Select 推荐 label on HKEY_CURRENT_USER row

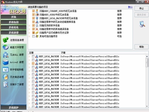pyautogui.click(x=119, y=11)
